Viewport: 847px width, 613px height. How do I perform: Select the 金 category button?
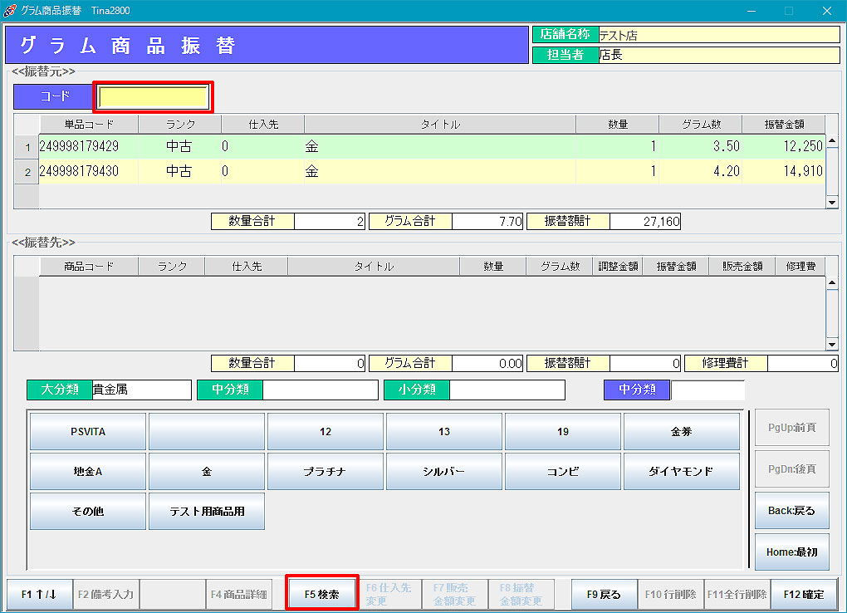click(x=207, y=471)
